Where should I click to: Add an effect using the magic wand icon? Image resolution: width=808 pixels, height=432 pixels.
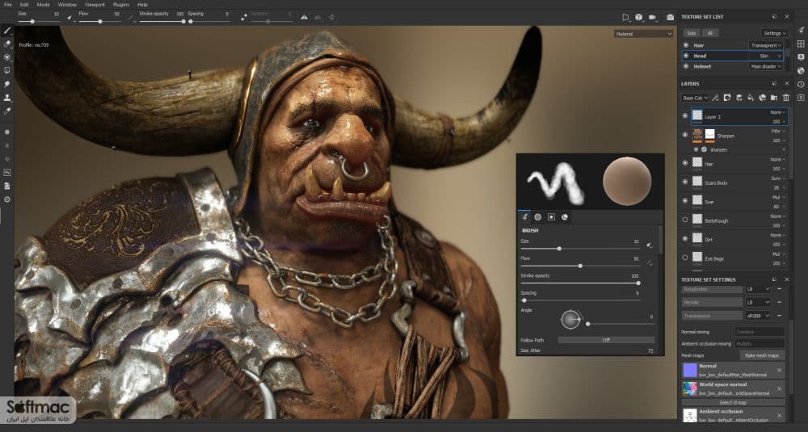point(716,98)
